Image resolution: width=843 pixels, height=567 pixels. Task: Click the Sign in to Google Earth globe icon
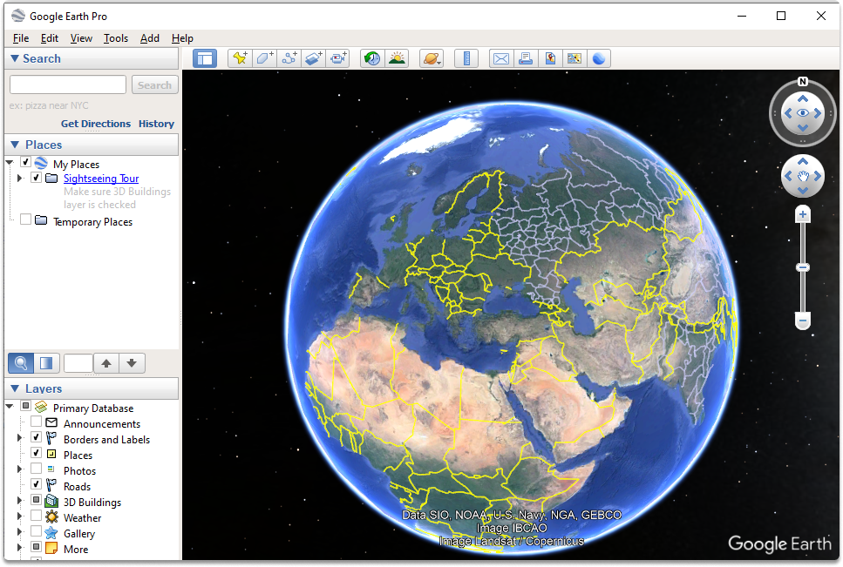[x=598, y=58]
